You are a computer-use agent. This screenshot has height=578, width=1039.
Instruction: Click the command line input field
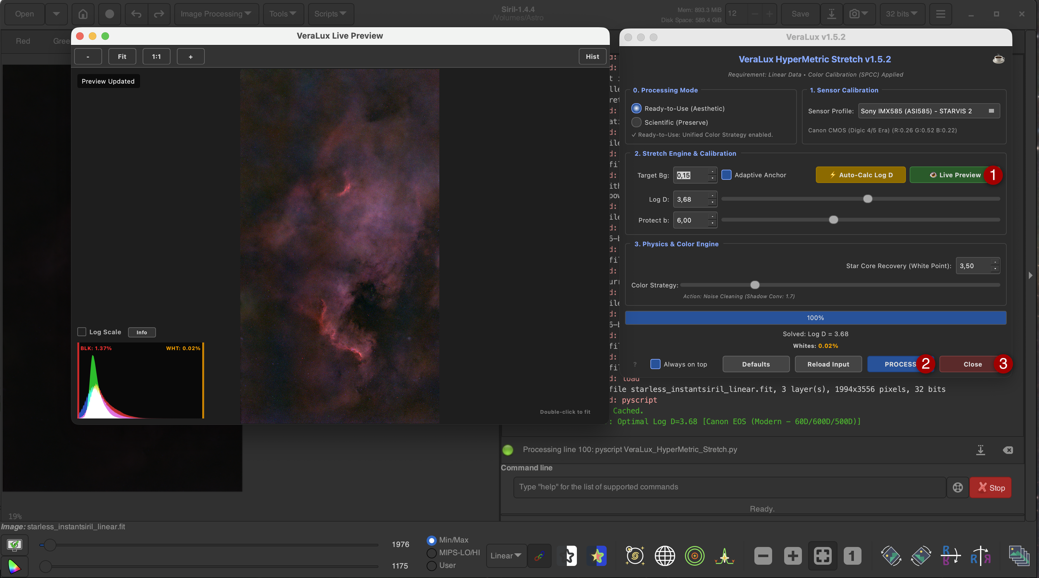pos(729,487)
